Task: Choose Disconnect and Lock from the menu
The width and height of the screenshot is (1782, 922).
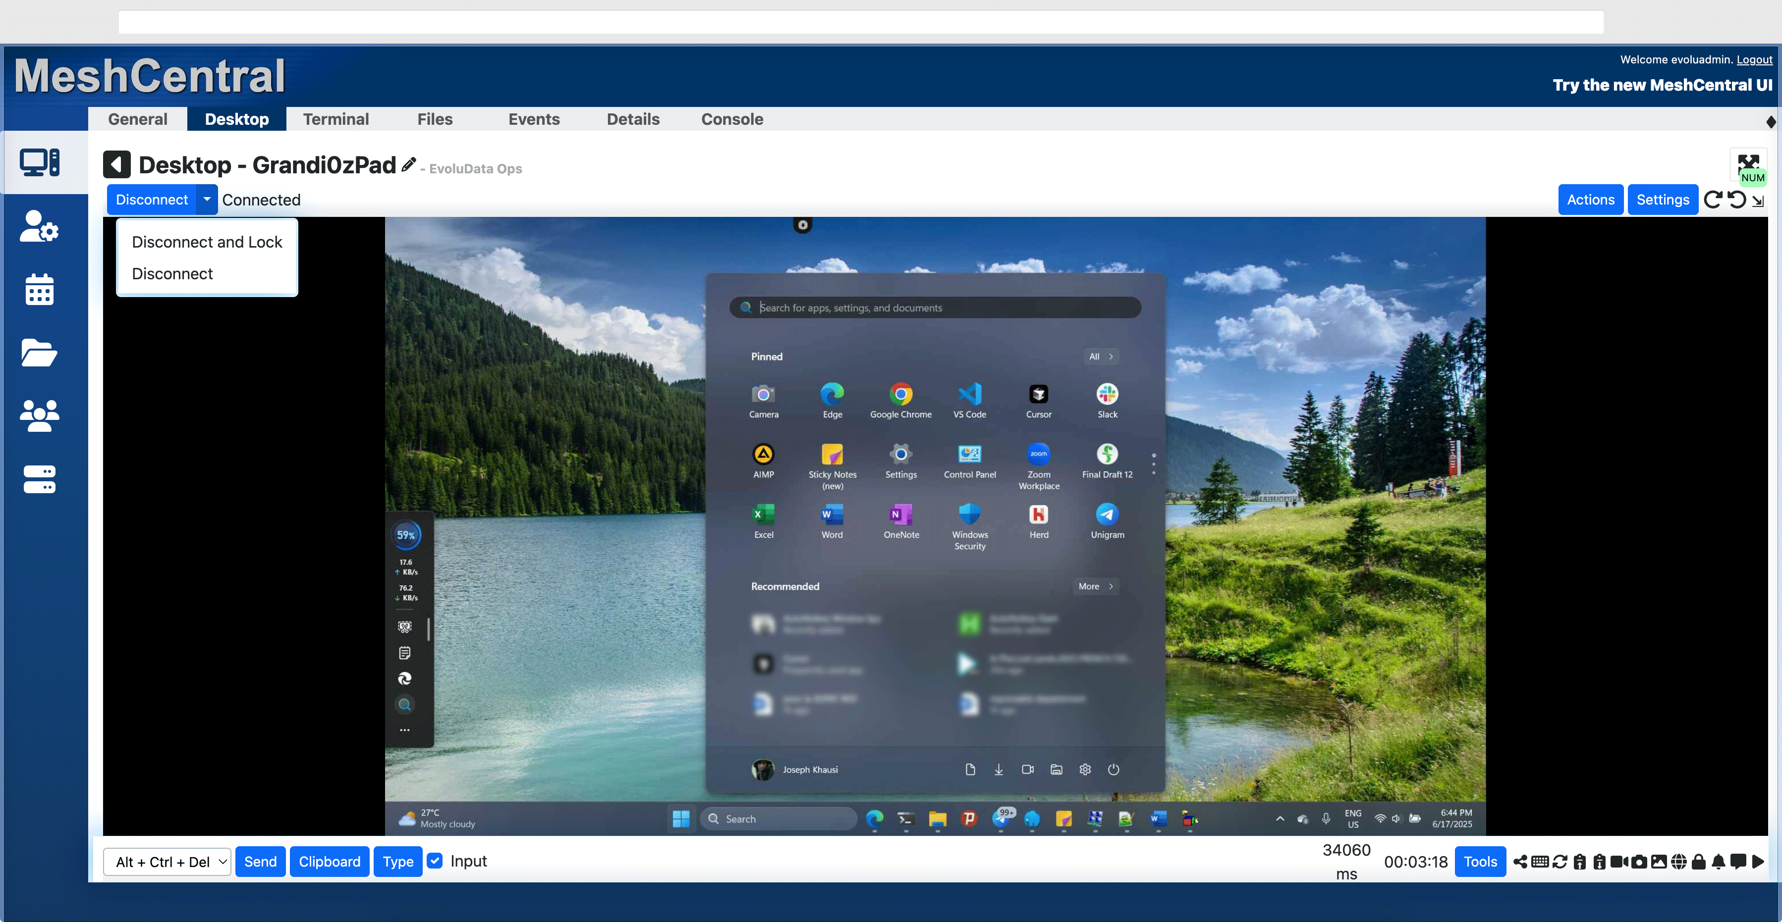Action: (x=207, y=242)
